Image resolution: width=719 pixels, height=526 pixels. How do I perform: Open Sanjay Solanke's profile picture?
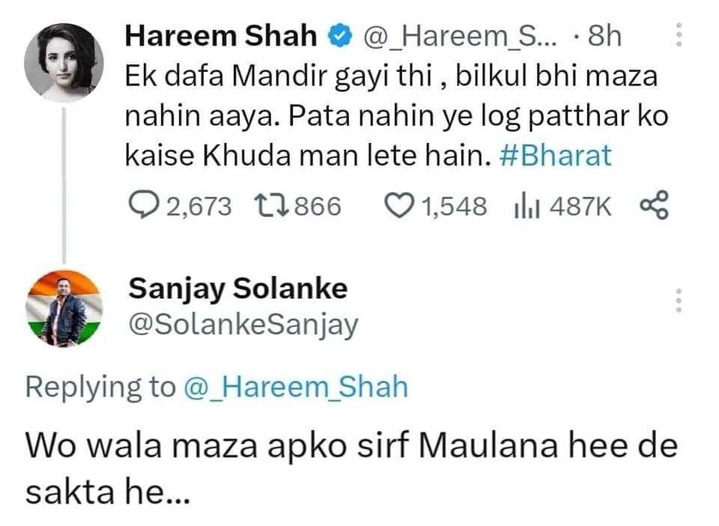[64, 308]
